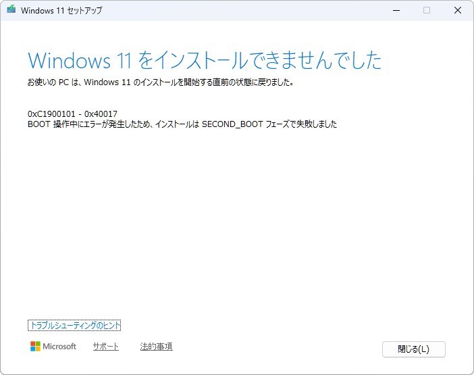Click the SECOND_BOOT phase failure message
The width and height of the screenshot is (474, 375).
pyautogui.click(x=182, y=124)
